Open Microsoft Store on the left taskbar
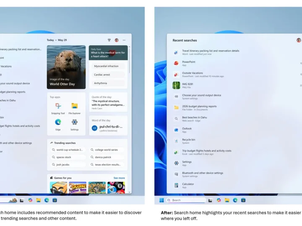The image size is (302, 226). tap(55, 200)
